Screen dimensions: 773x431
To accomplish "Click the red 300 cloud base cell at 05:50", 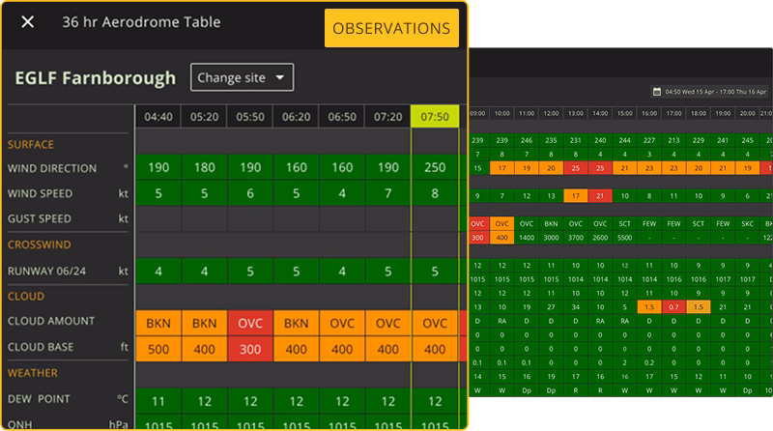I will coord(250,349).
